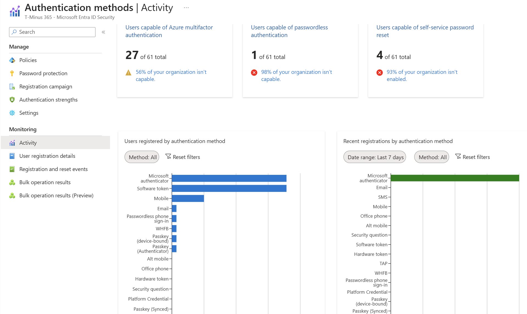The height and width of the screenshot is (314, 527).
Task: Open the Date range: Last 7 days filter
Action: point(375,157)
